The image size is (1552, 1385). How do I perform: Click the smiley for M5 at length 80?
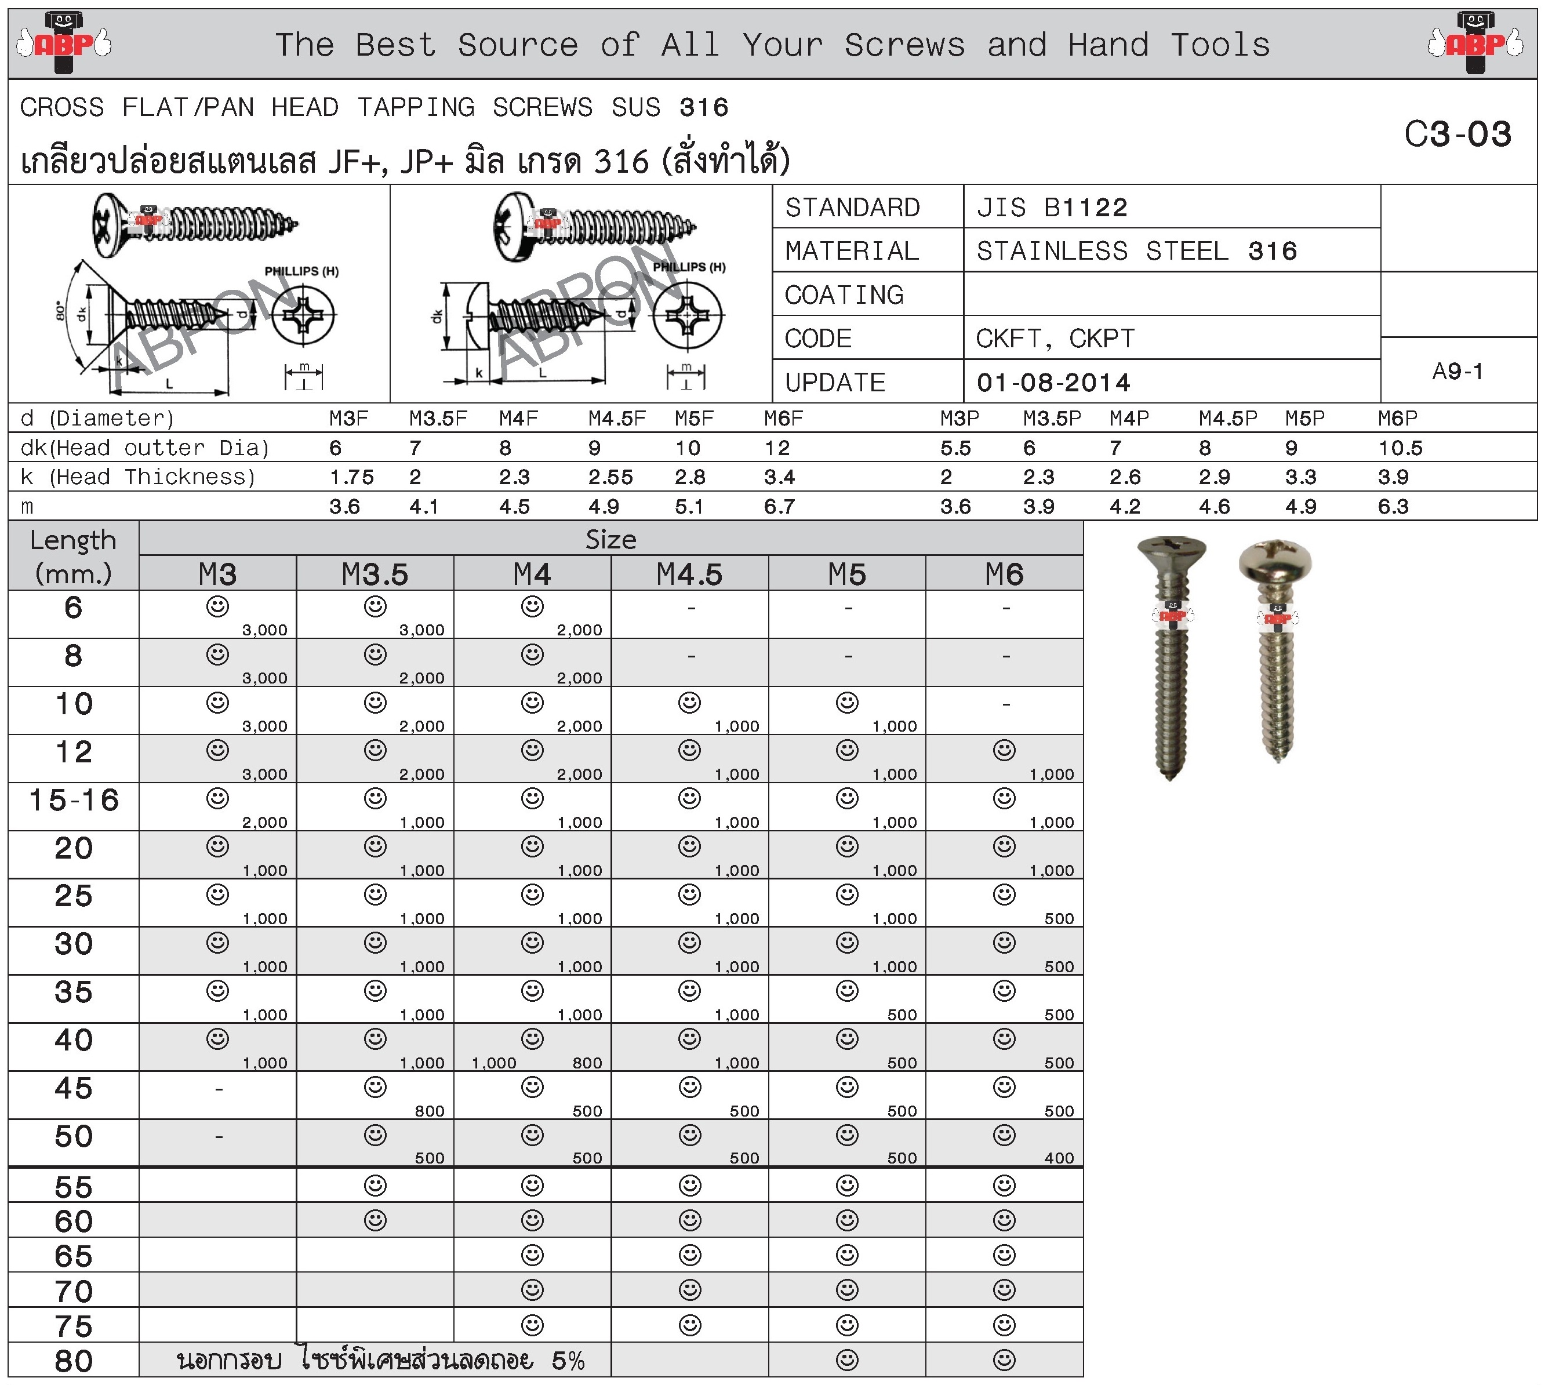click(847, 1360)
